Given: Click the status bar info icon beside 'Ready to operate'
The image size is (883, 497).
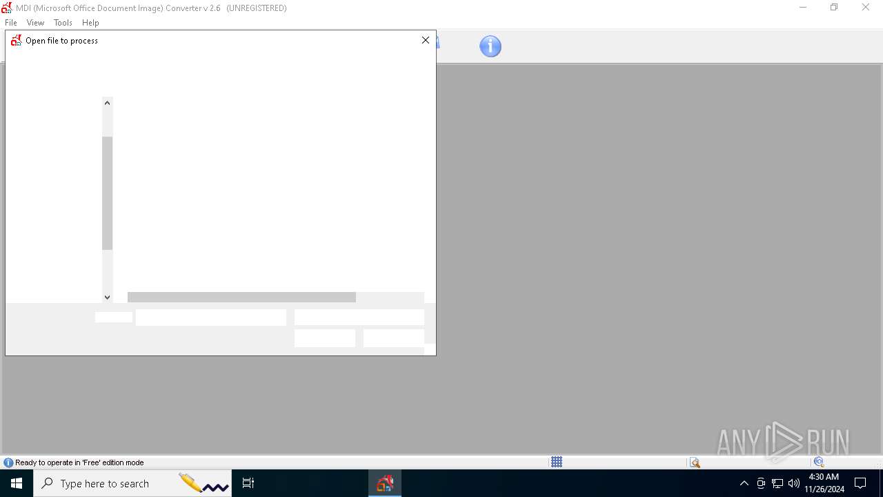Looking at the screenshot, I should coord(8,462).
